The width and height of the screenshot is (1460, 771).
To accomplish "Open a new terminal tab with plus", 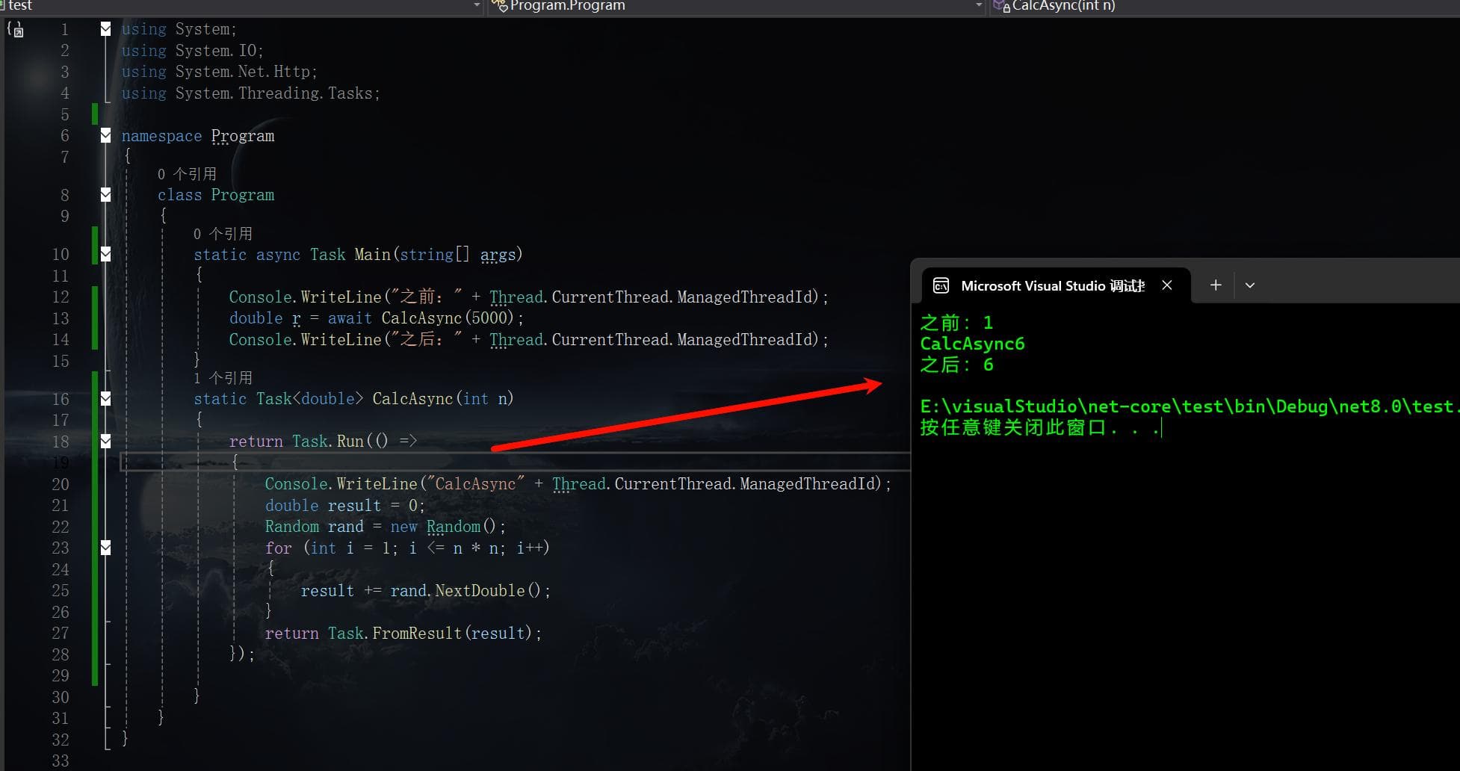I will (x=1216, y=285).
